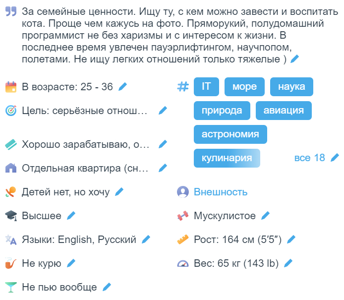
Task: Open the "Внешность" section link
Action: [220, 191]
